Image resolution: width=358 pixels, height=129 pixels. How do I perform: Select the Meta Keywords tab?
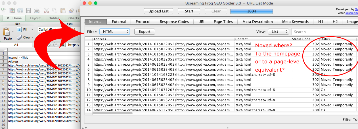pos(295,21)
